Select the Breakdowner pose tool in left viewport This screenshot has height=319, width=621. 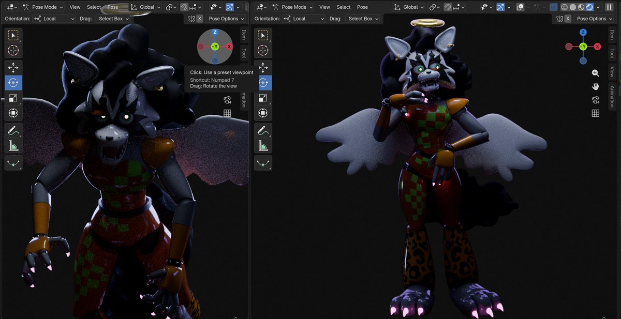coord(13,163)
